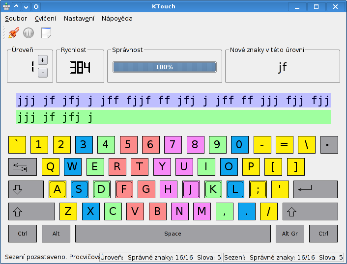
Task: Click the red F key
Action: [124, 189]
